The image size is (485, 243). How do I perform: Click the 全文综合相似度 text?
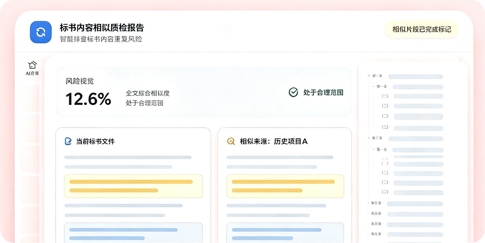tap(148, 93)
